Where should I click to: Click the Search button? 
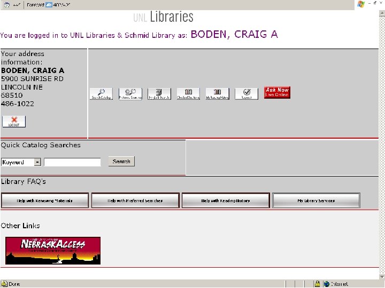tap(121, 162)
